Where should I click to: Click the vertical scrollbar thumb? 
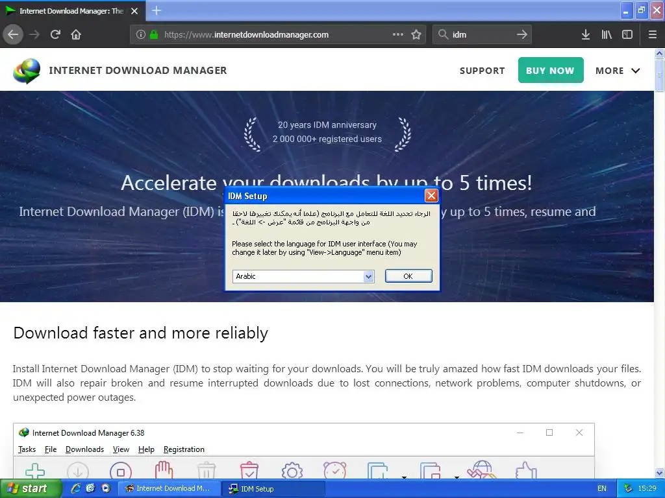coord(659,75)
